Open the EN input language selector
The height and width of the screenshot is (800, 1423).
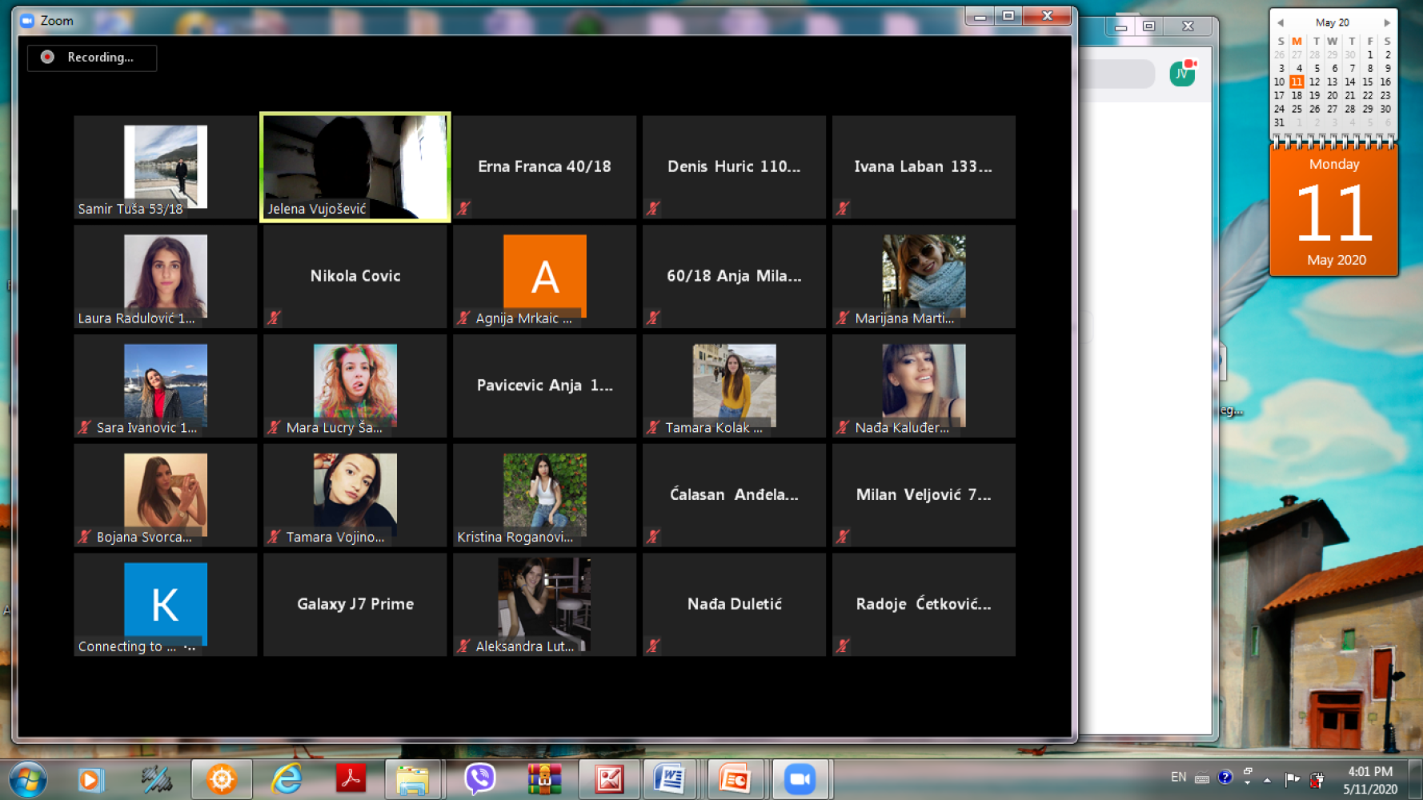(x=1178, y=777)
